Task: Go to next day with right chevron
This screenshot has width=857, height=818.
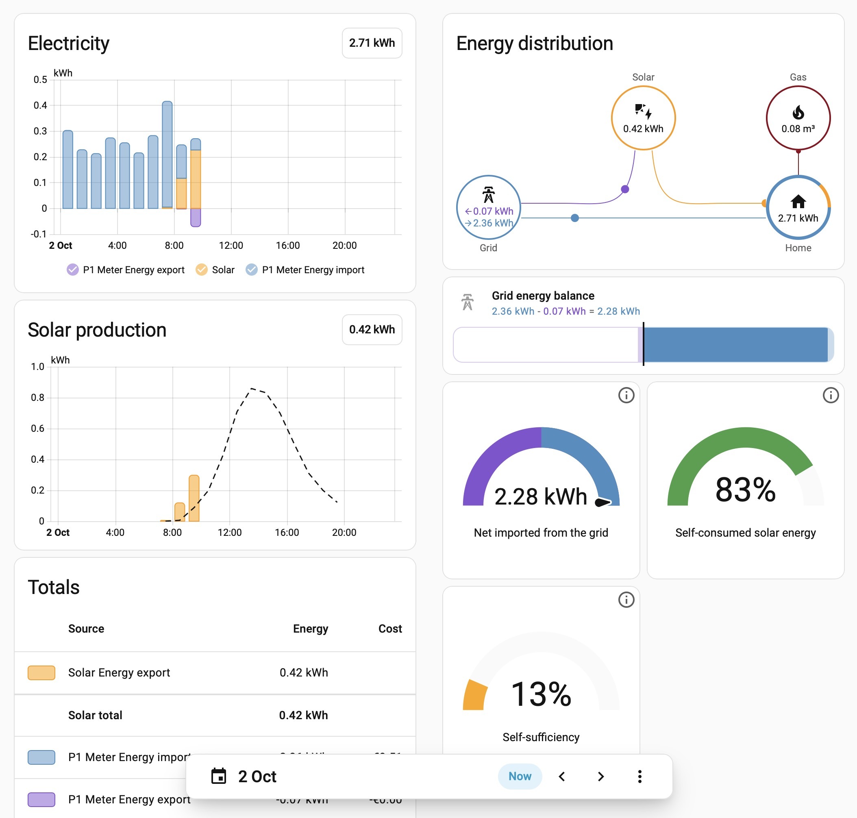Action: pyautogui.click(x=601, y=776)
